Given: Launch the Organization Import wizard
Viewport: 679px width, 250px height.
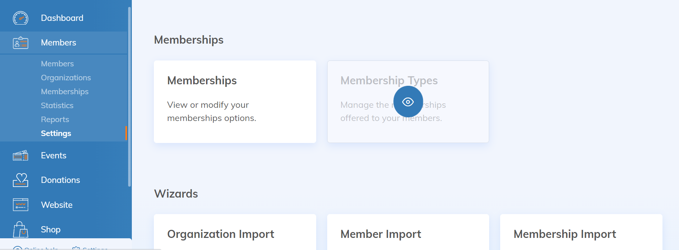Looking at the screenshot, I should [235, 234].
